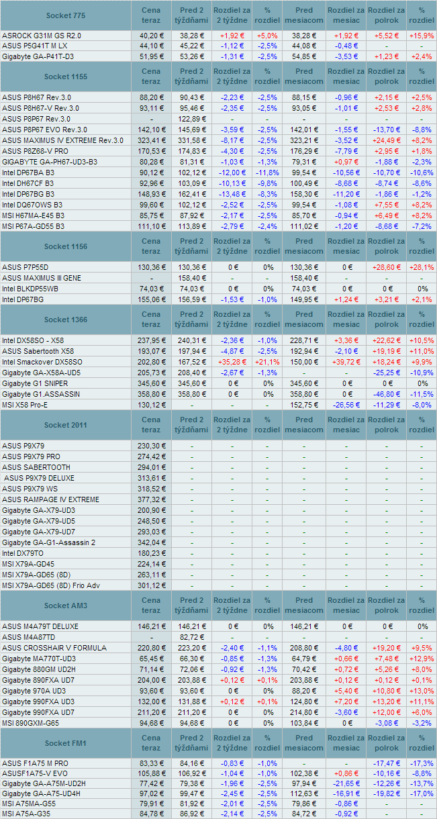Click the +21,1% two-week percent value
The width and height of the screenshot is (437, 819).
pos(267,362)
